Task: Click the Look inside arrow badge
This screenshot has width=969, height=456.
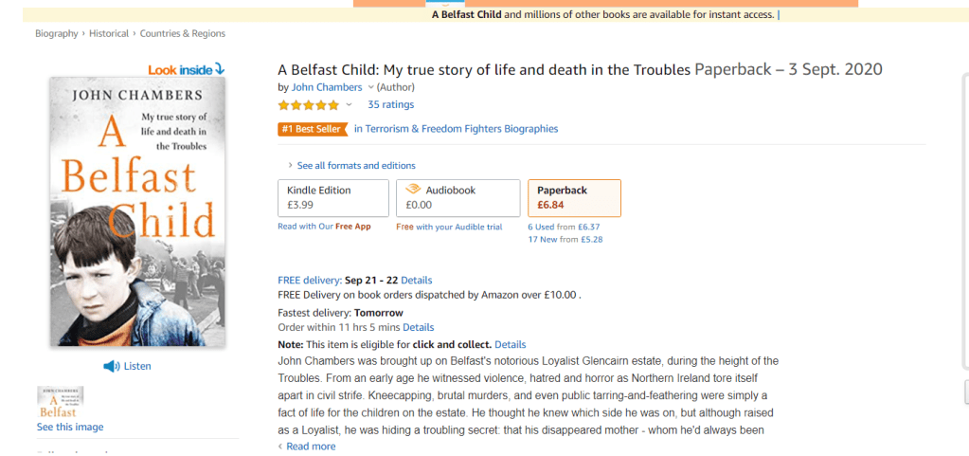Action: (187, 69)
